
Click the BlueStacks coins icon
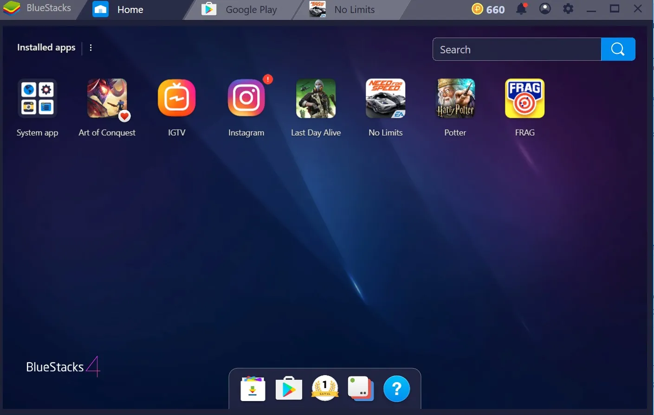click(477, 9)
